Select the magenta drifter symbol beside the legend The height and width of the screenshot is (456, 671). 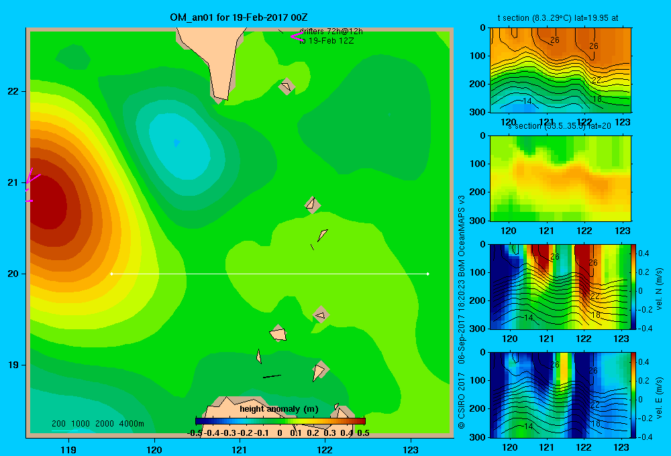click(x=297, y=36)
